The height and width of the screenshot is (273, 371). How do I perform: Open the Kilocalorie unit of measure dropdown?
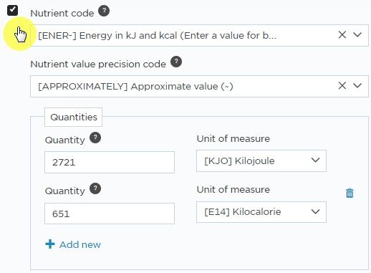(x=261, y=212)
